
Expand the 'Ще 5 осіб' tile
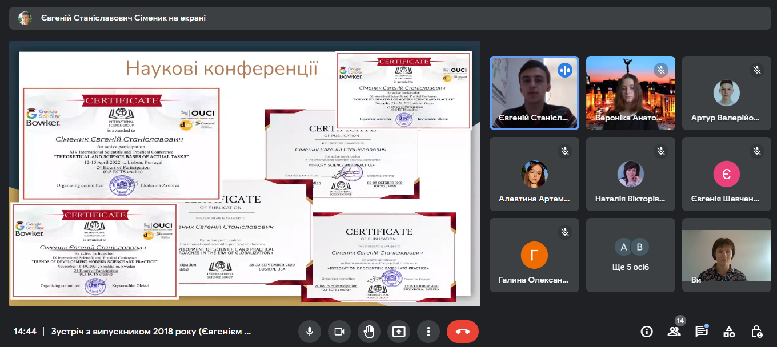(x=630, y=255)
